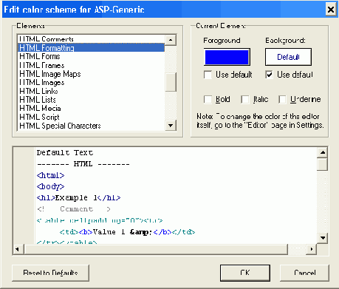Enable the Bold checkbox
Screen dimensions: 339x289
[x=208, y=100]
